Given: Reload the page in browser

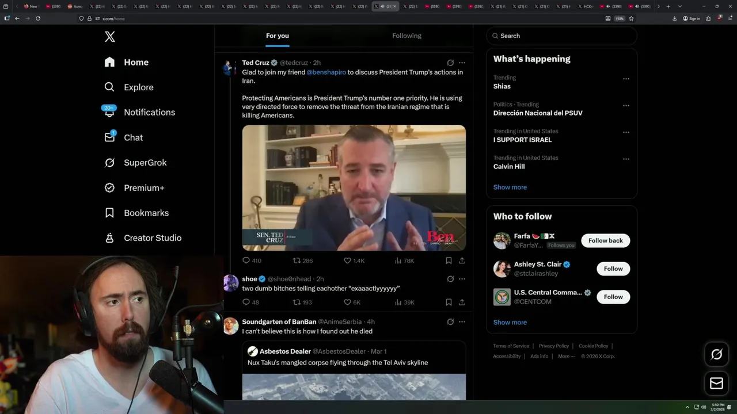Looking at the screenshot, I should [38, 18].
